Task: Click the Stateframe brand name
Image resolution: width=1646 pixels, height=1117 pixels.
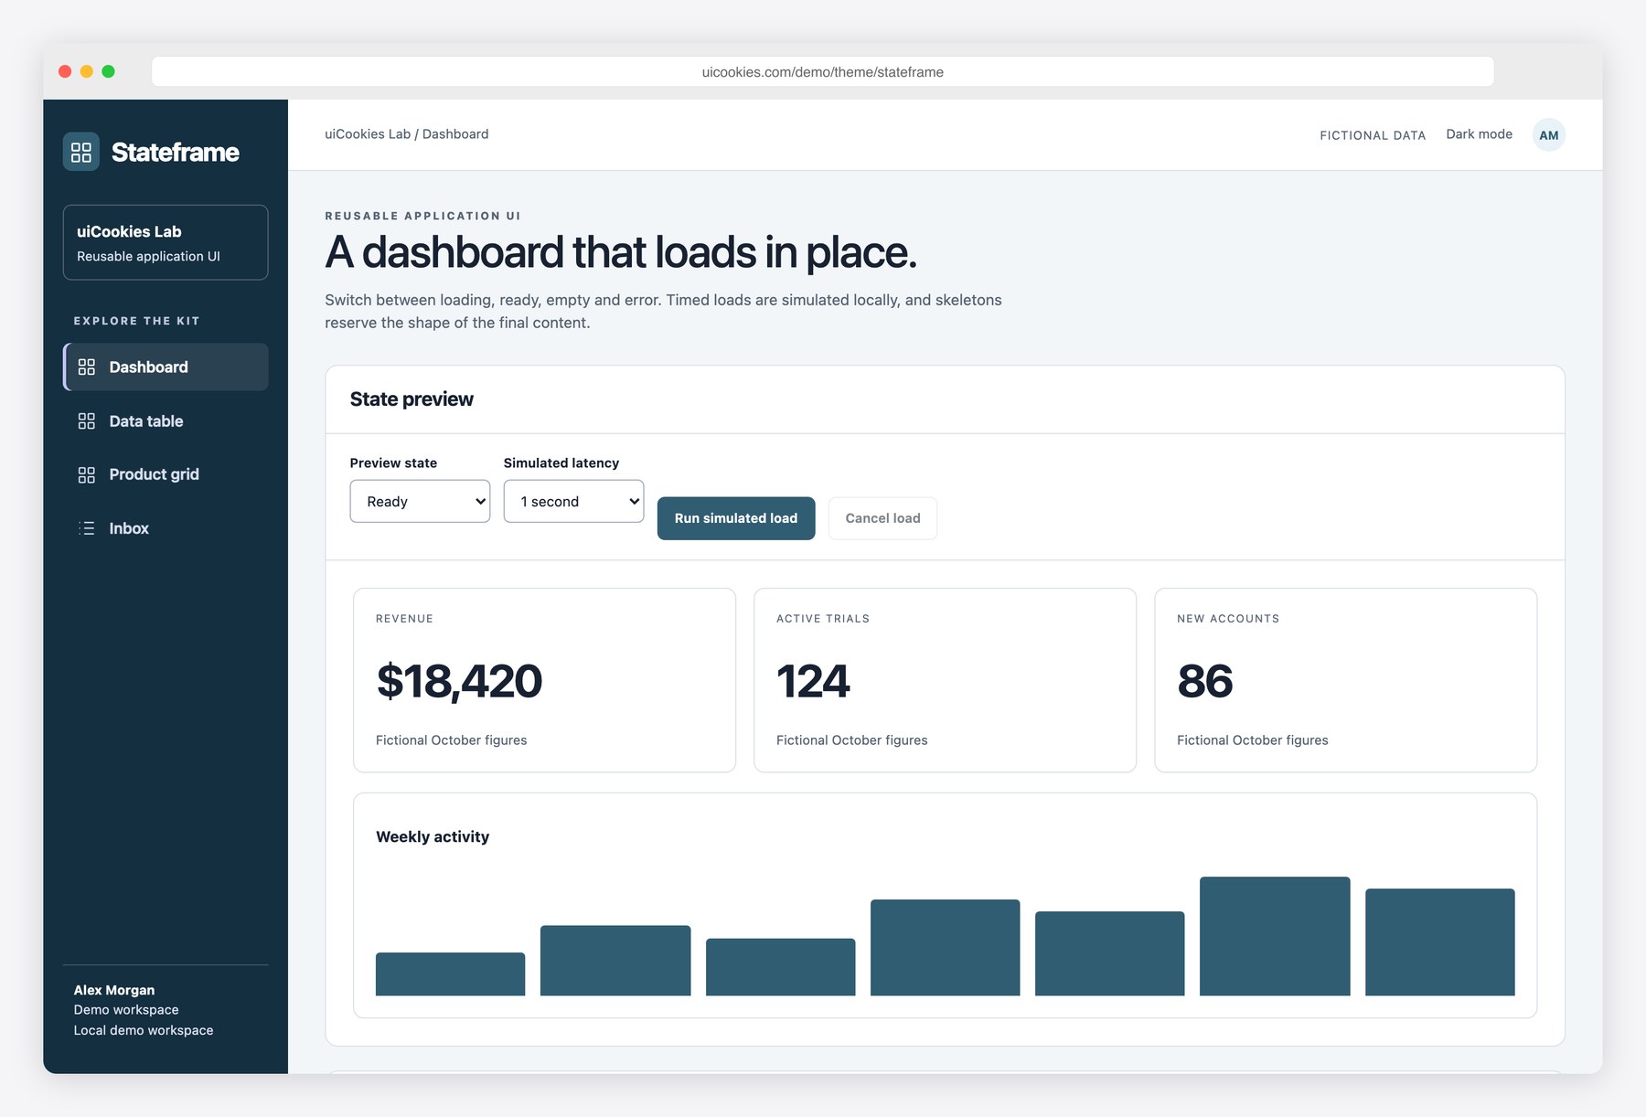Action: click(x=176, y=152)
